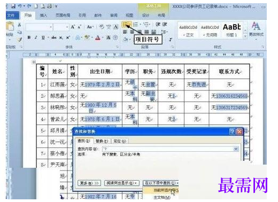Click the Grow Font icon
This screenshot has height=202, width=278.
click(x=73, y=27)
